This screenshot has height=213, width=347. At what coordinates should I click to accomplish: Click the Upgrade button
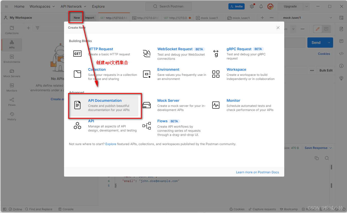(x=290, y=6)
